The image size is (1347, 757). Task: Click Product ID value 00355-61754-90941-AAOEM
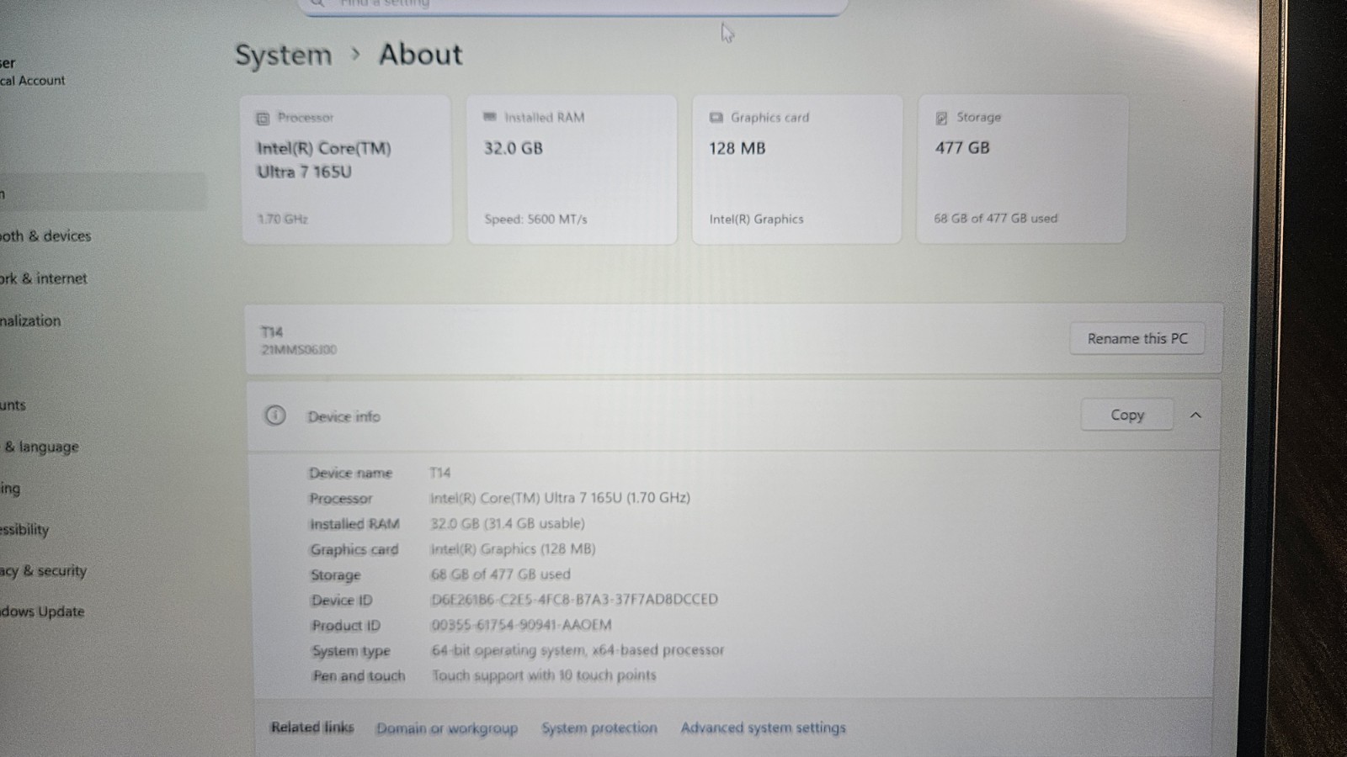521,625
